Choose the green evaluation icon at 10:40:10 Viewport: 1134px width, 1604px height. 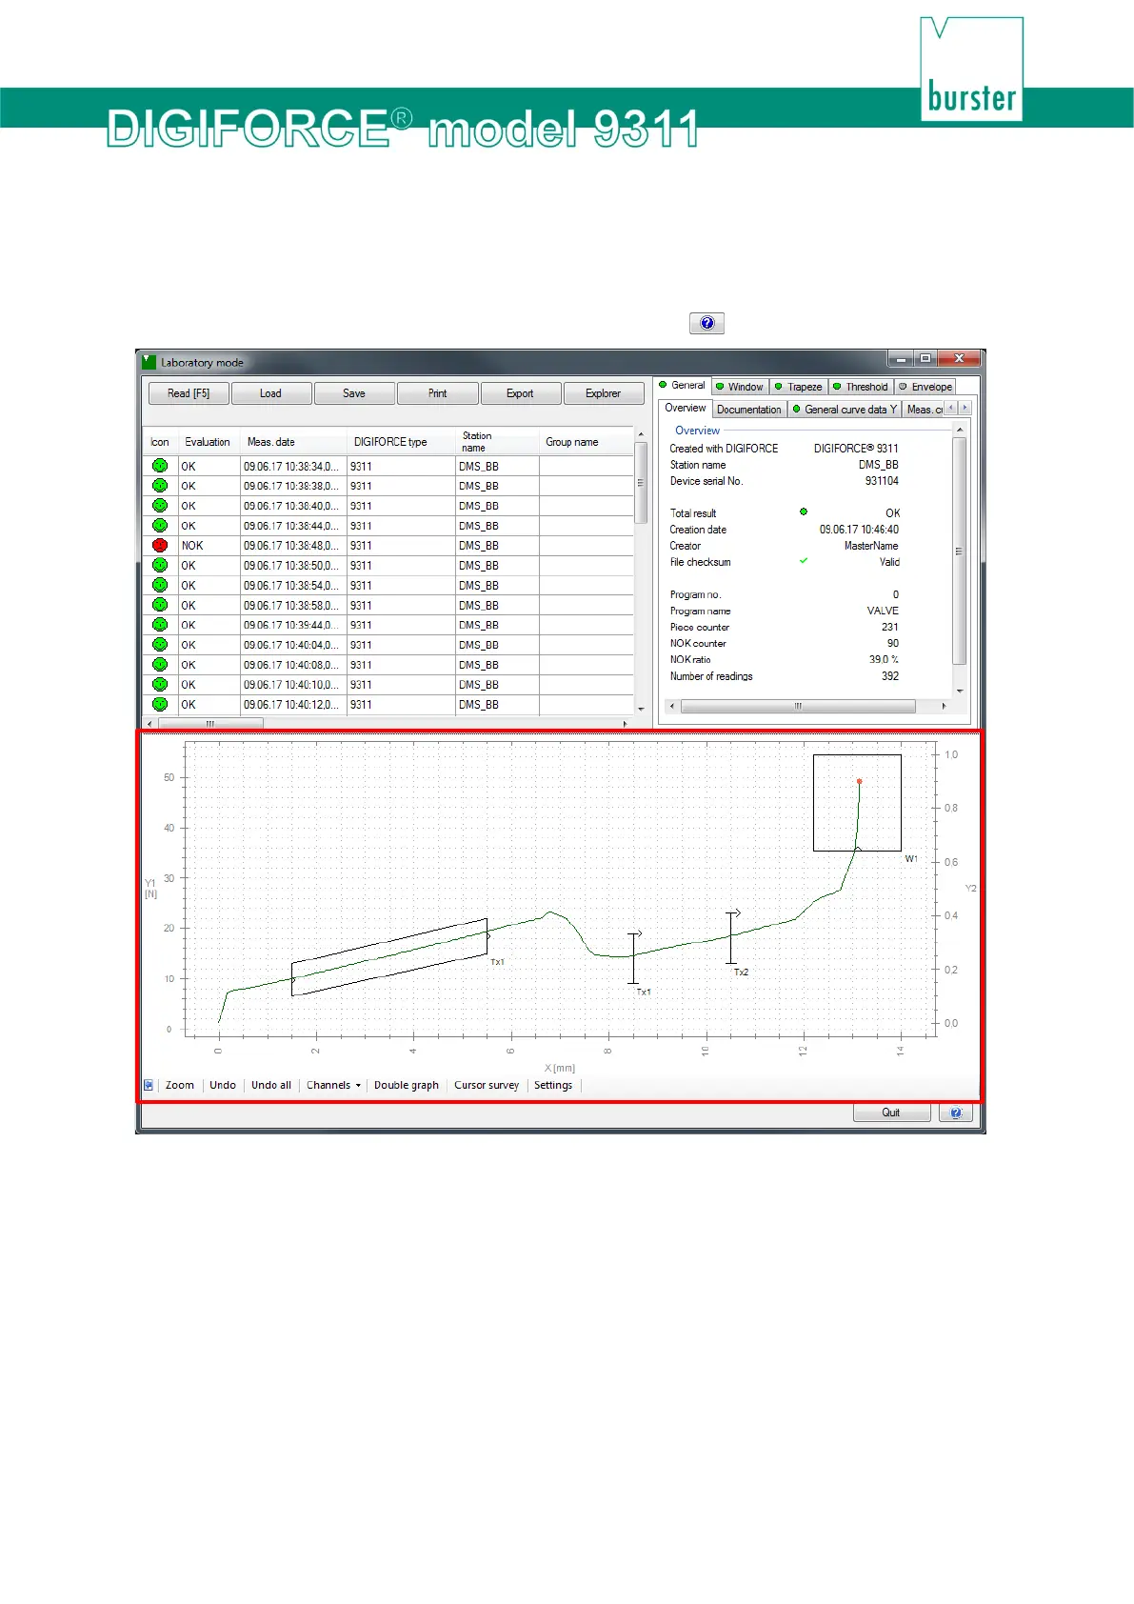160,685
